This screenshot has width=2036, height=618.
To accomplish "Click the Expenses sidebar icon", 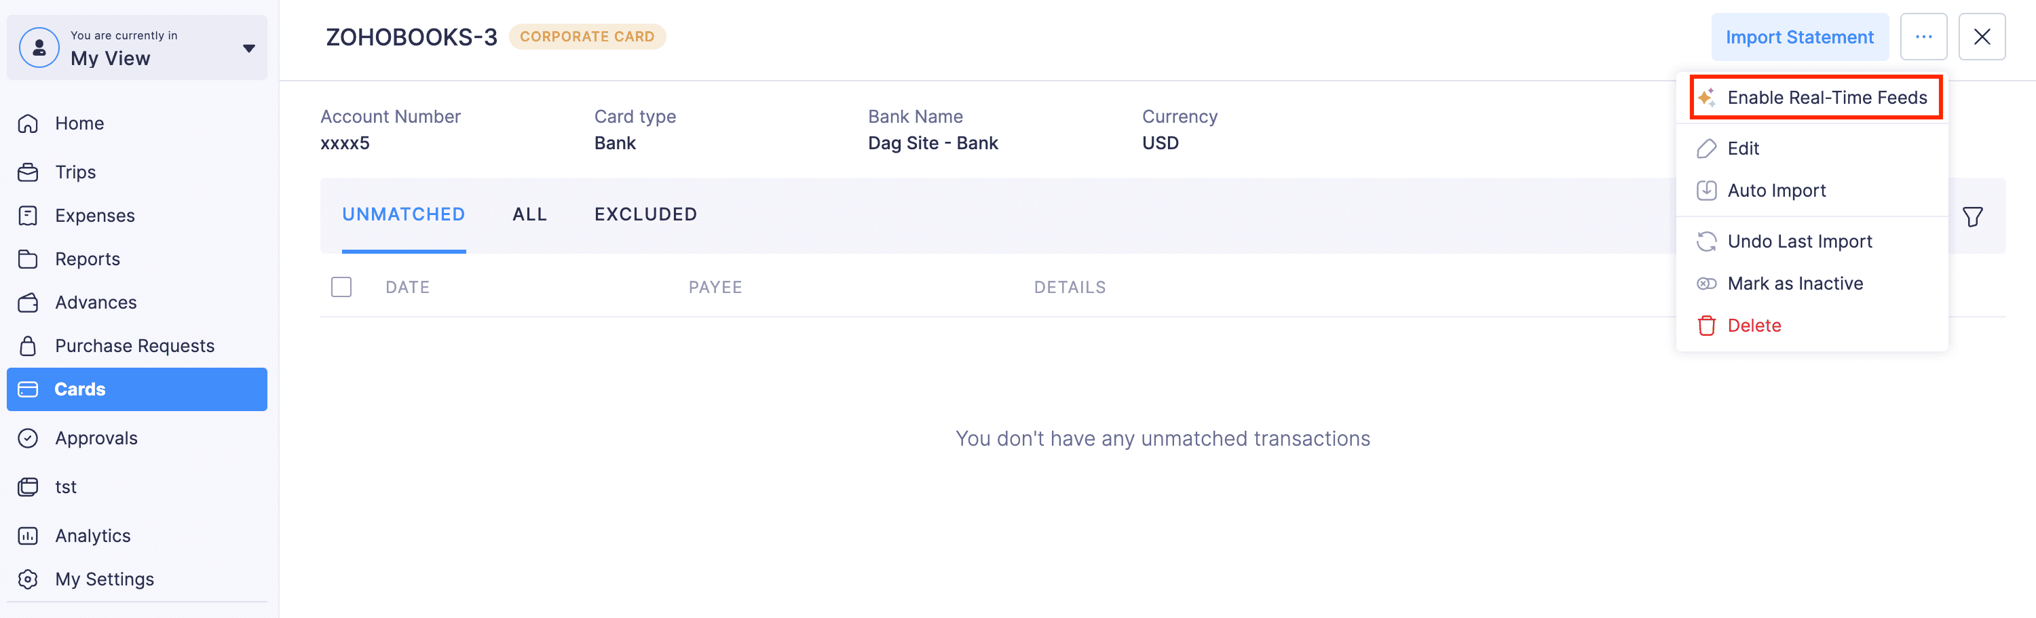I will (29, 216).
